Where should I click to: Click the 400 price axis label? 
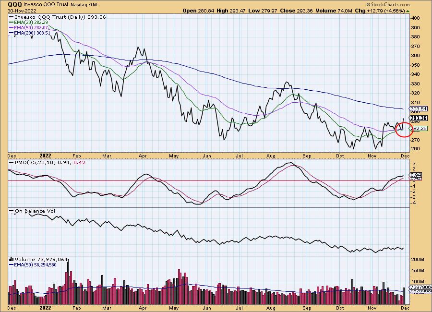coord(415,18)
